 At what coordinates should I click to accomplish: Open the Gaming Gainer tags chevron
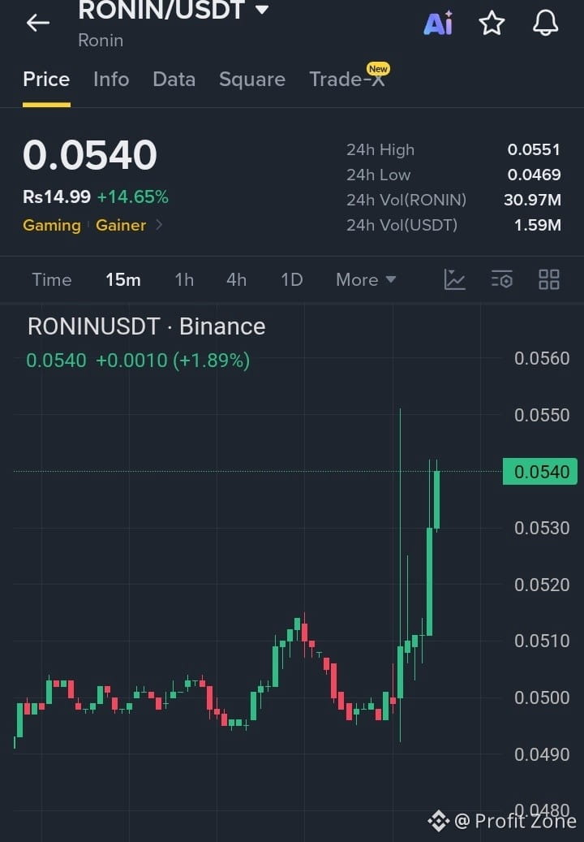click(x=159, y=225)
